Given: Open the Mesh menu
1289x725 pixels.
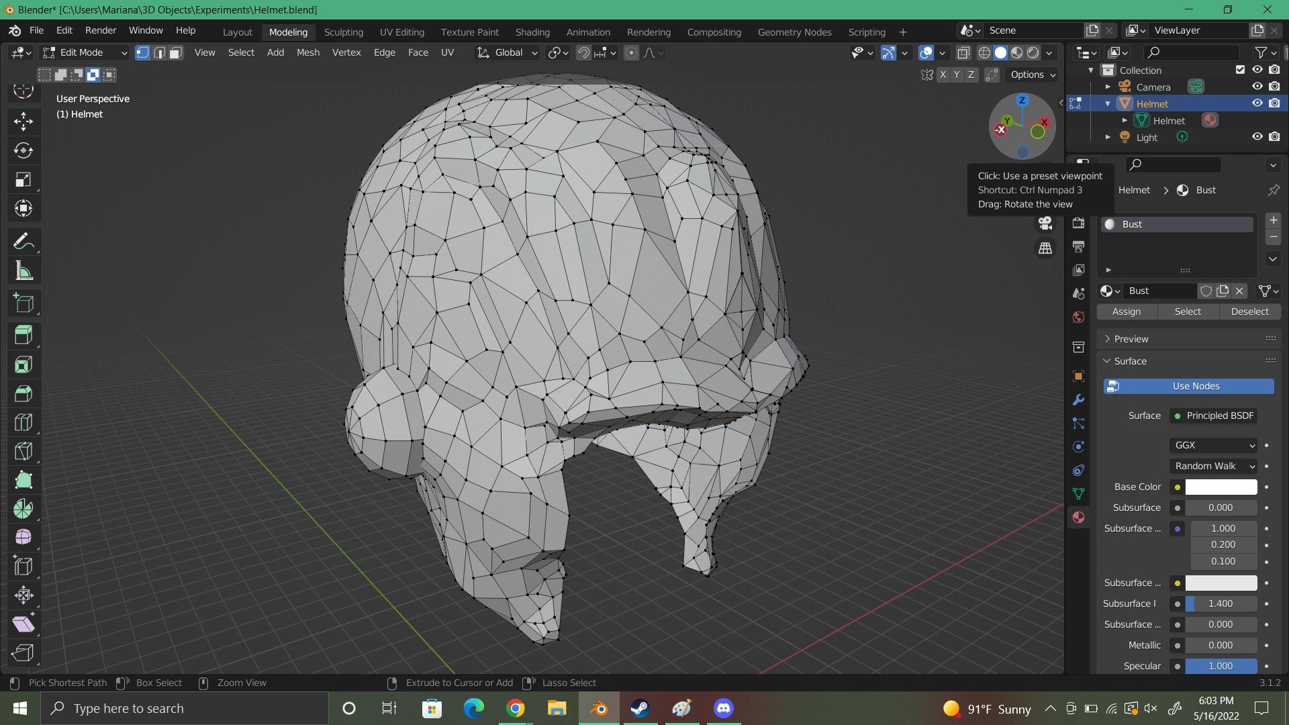Looking at the screenshot, I should tap(307, 52).
